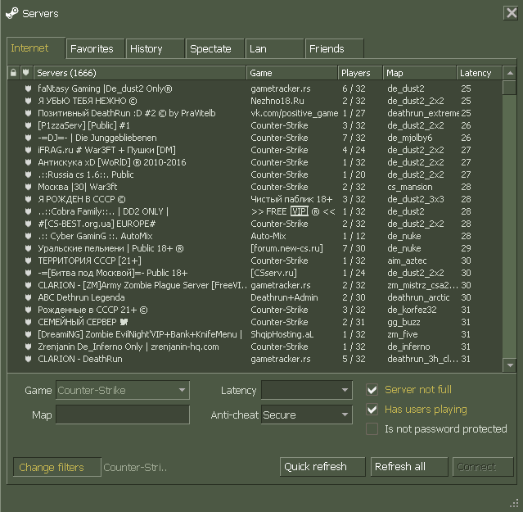The height and width of the screenshot is (512, 523).
Task: Click shield icon beside Антискука xD [WoRlD]
Action: pos(29,162)
